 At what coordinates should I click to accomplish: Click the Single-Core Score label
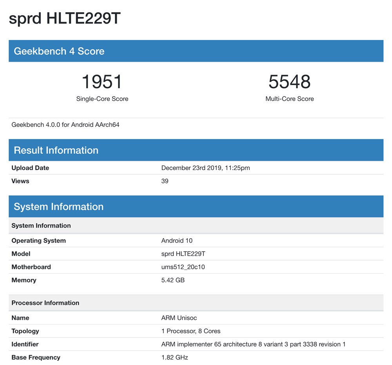point(102,99)
